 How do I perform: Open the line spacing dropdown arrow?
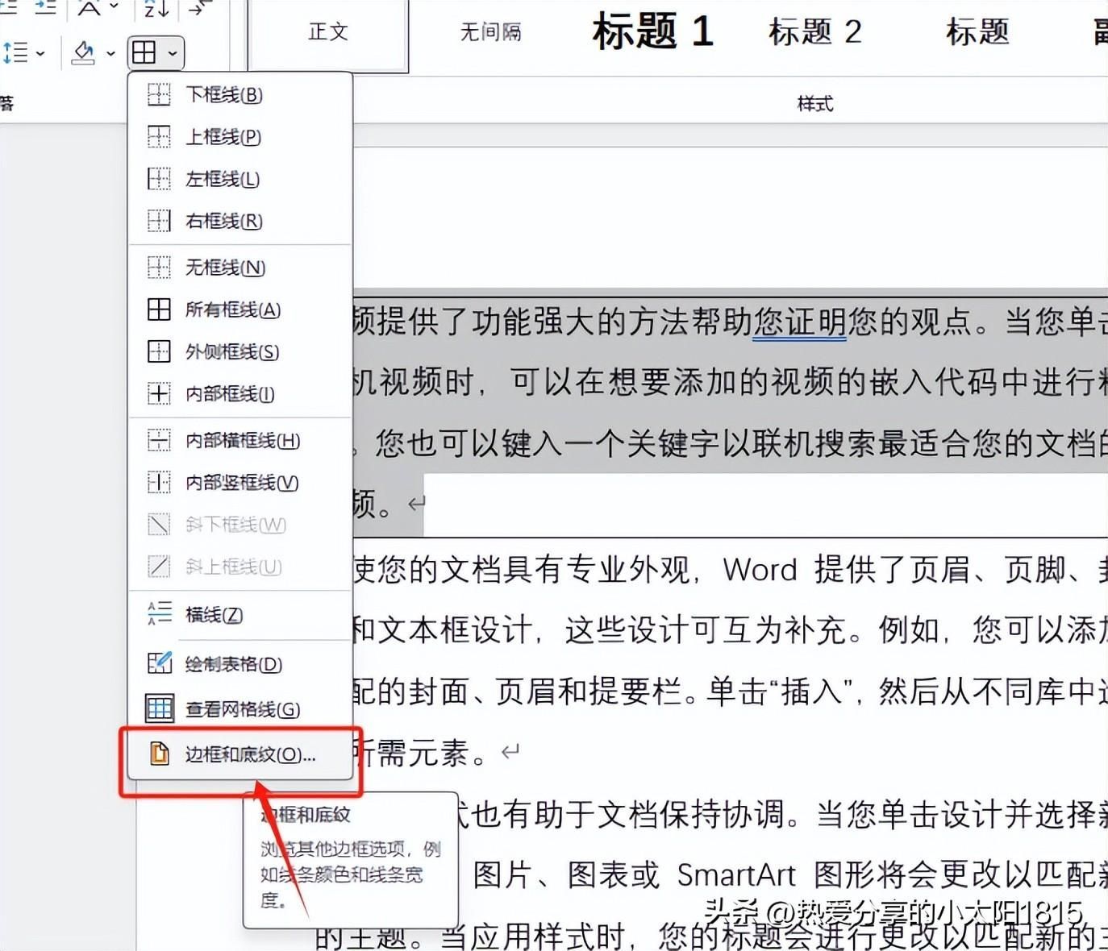[x=40, y=54]
